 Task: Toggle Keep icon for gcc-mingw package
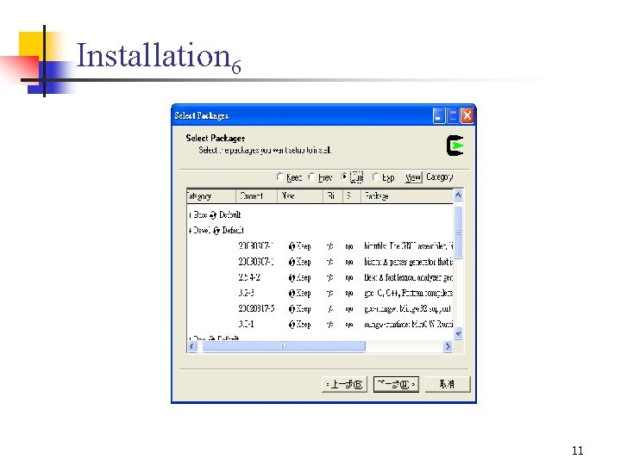tap(292, 309)
